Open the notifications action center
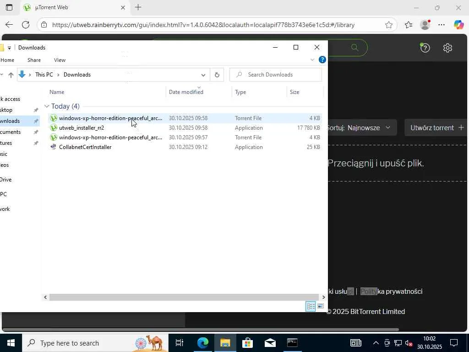The height and width of the screenshot is (352, 469). pos(454,343)
